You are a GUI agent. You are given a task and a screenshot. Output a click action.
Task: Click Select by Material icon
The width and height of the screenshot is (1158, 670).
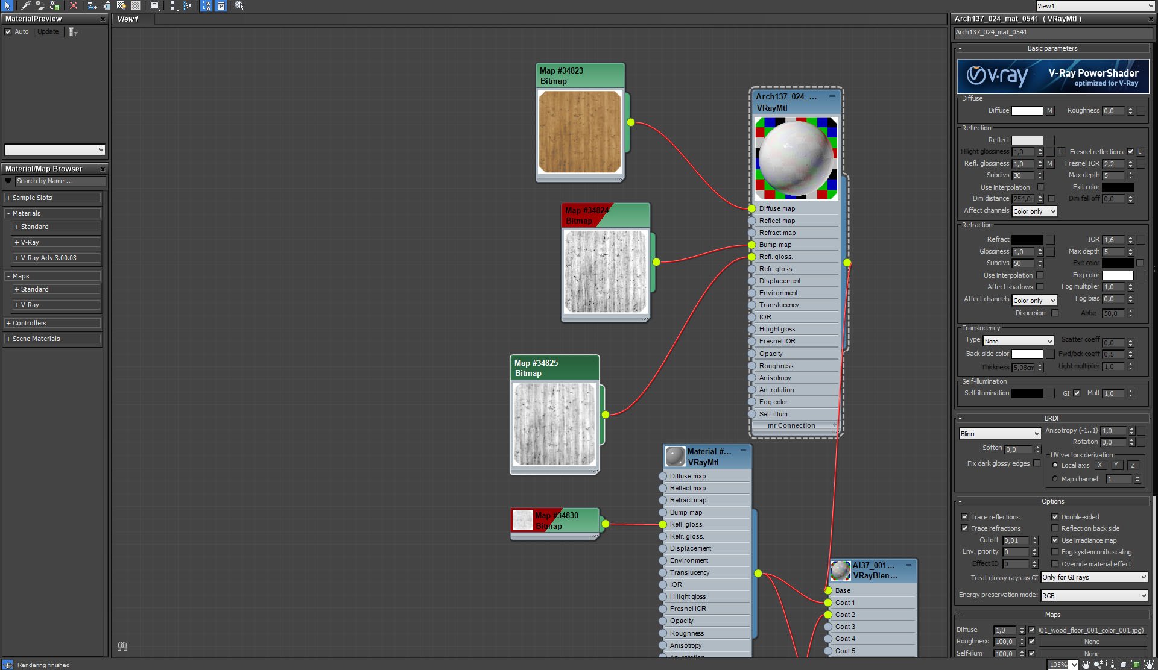[x=239, y=5]
